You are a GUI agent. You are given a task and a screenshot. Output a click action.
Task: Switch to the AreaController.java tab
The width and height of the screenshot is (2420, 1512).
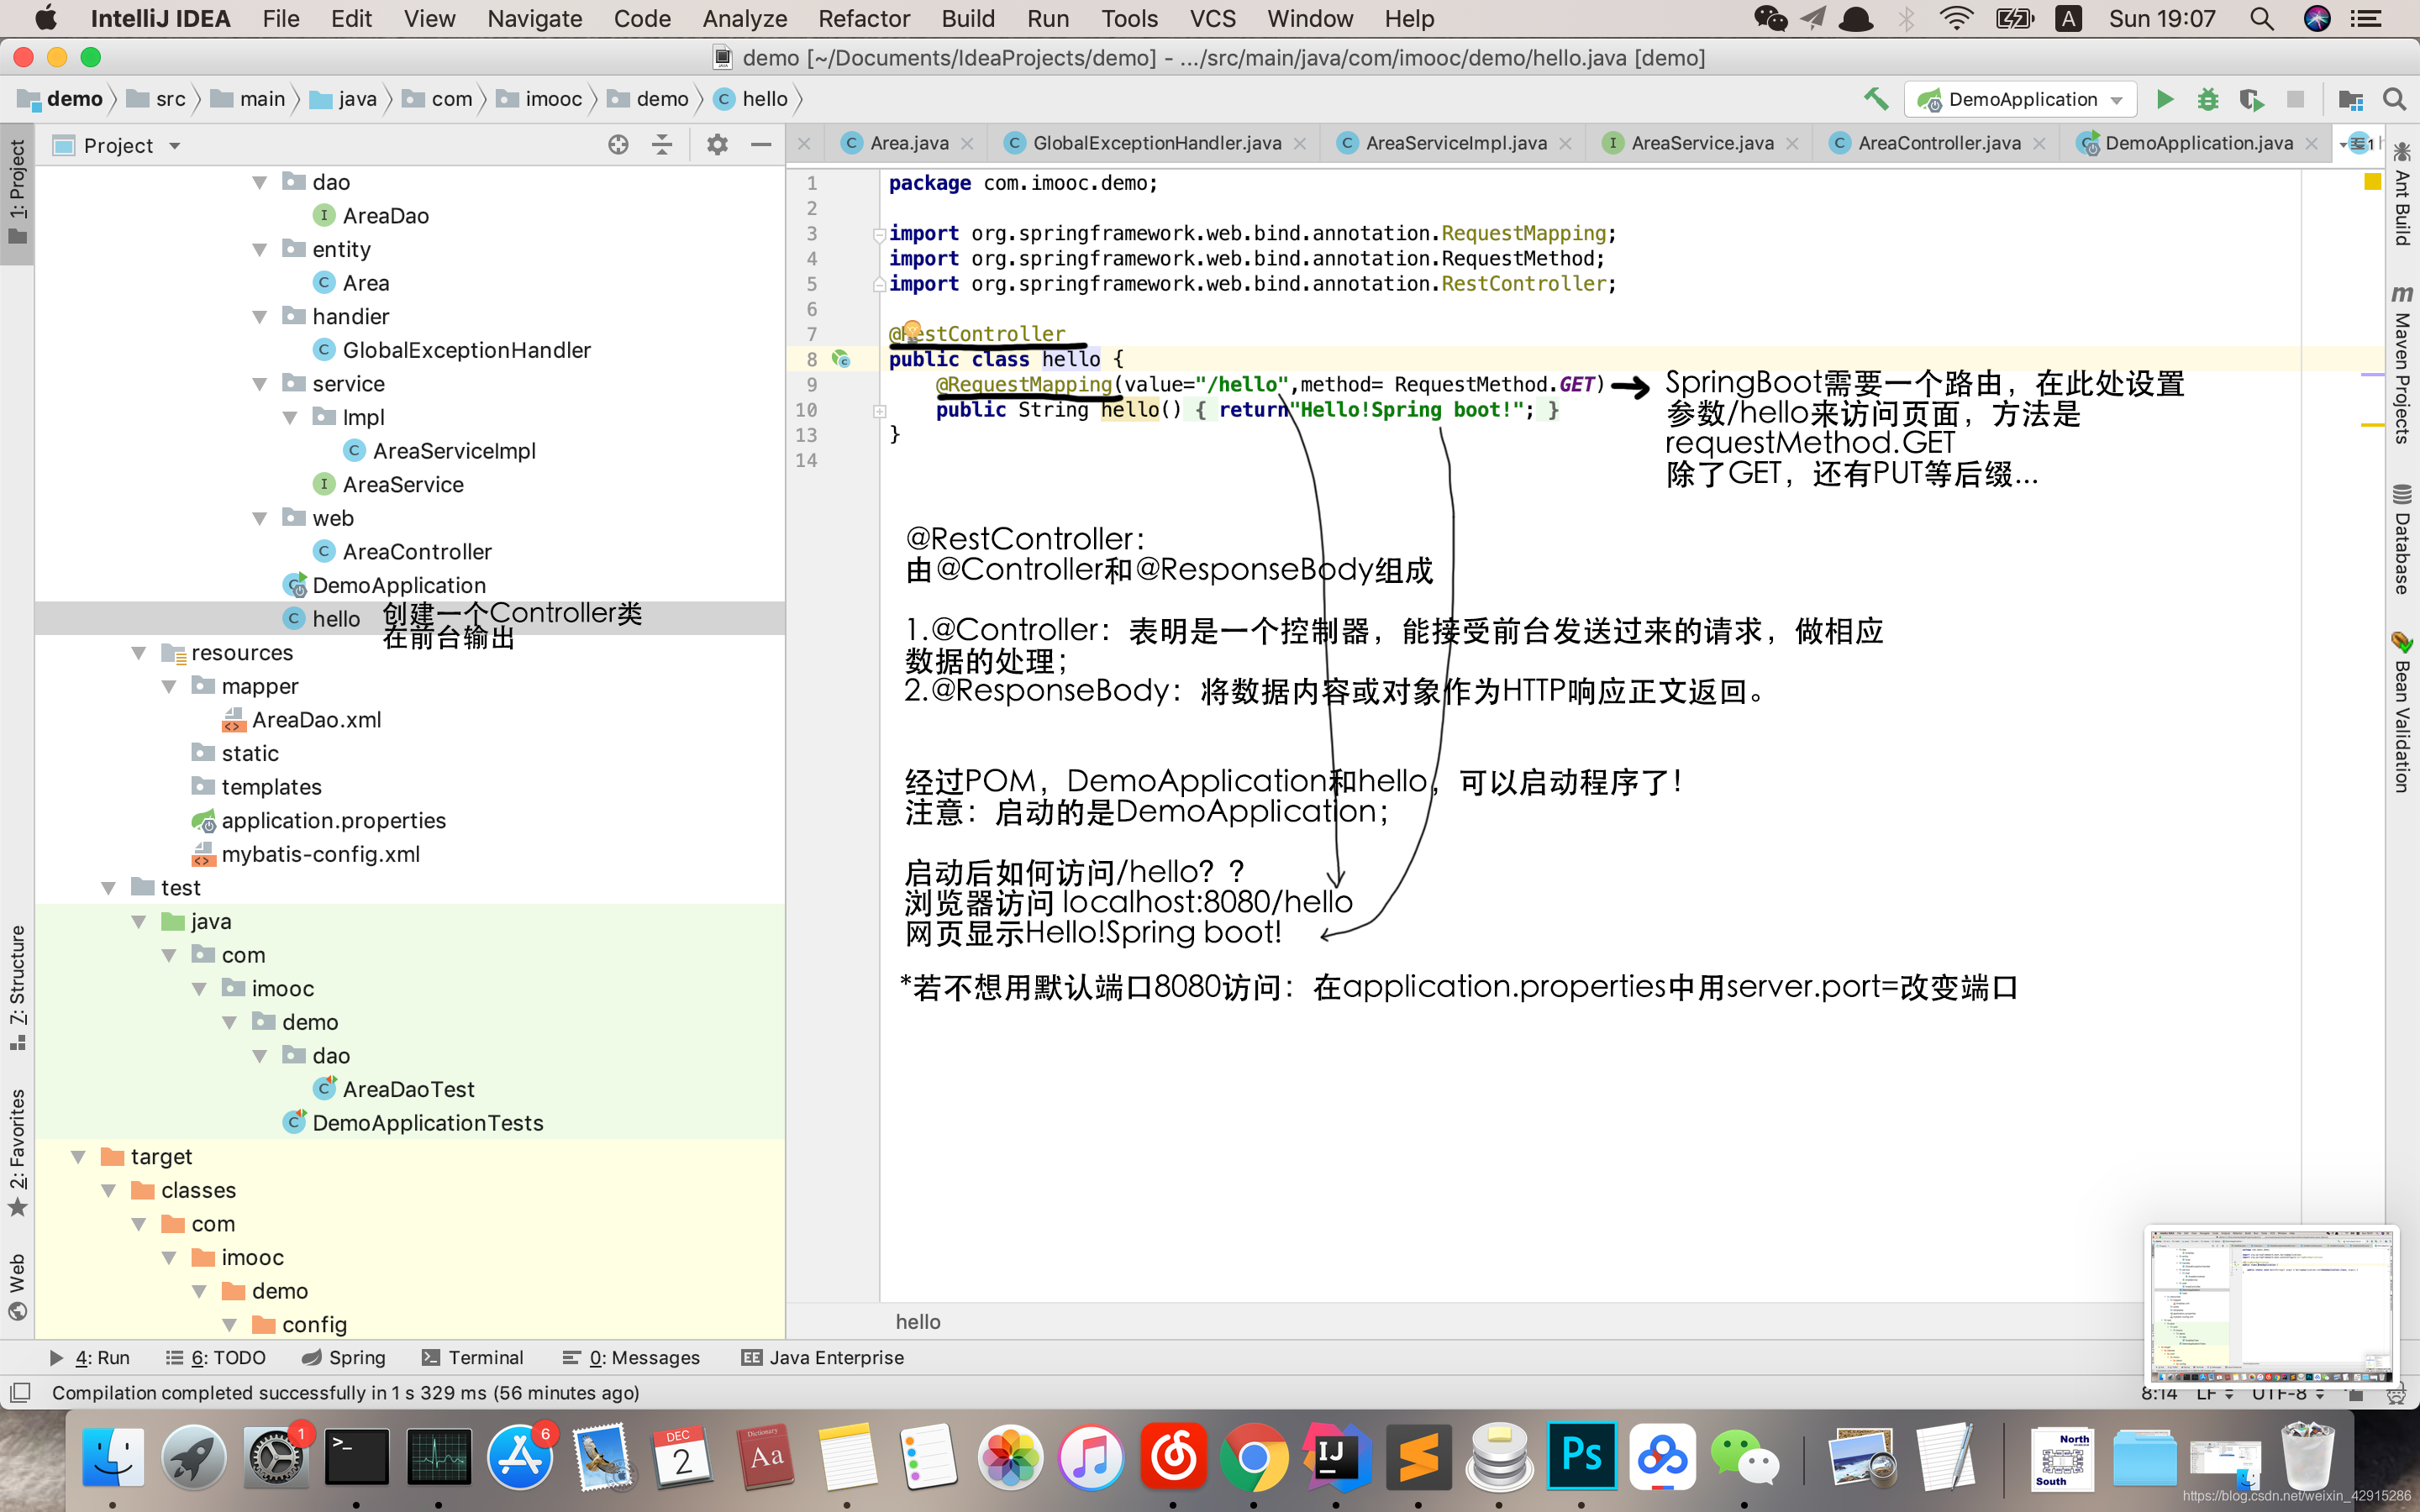tap(1938, 143)
